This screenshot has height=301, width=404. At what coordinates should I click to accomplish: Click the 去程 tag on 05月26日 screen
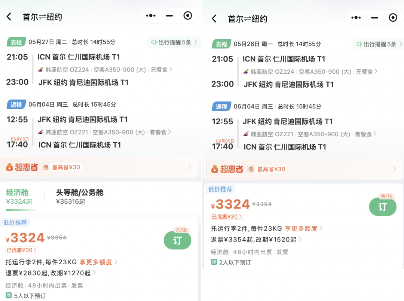pyautogui.click(x=221, y=44)
